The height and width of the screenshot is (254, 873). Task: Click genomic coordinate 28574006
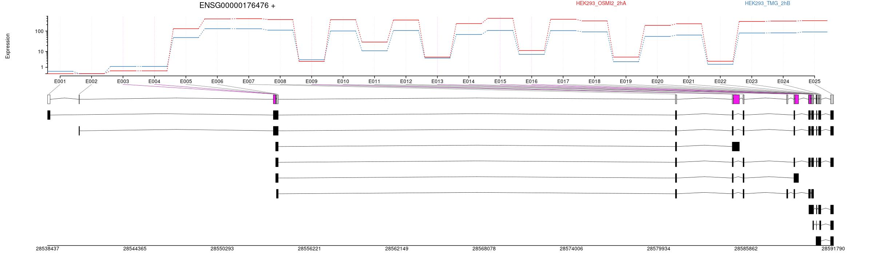(571, 249)
